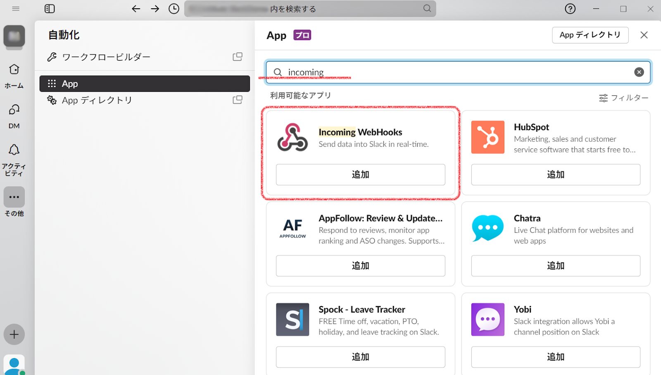Click the Incoming WebHooks logo
This screenshot has width=661, height=375.
click(x=292, y=137)
